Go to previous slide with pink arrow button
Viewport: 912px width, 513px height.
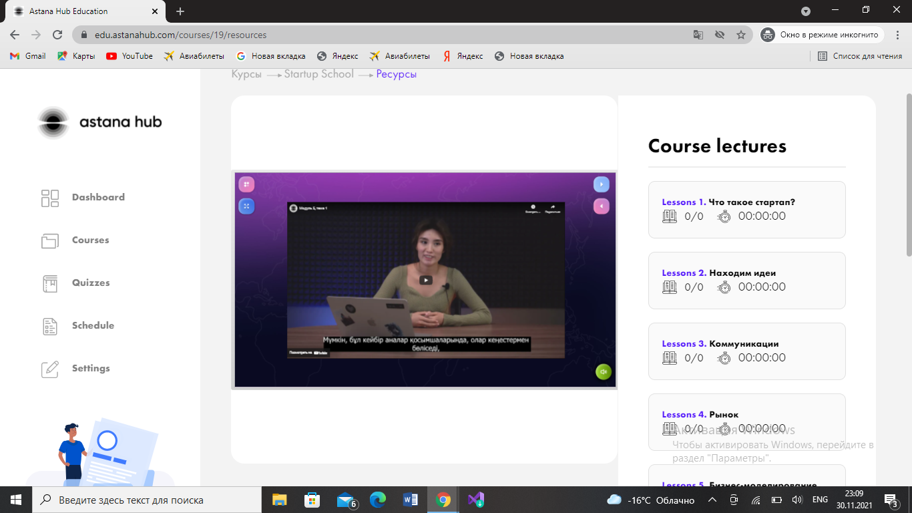602,206
